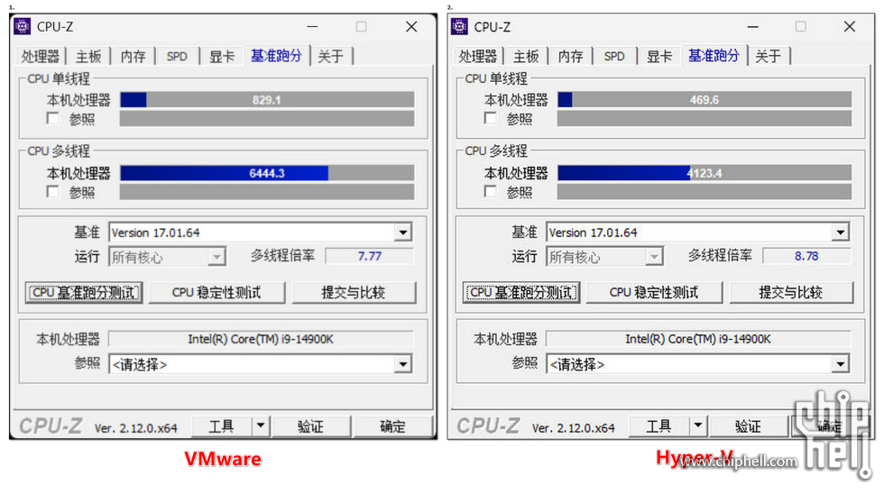This screenshot has height=493, width=884.
Task: Expand 基准 Version 17.01.64 dropdown in VMware window
Action: tap(402, 233)
